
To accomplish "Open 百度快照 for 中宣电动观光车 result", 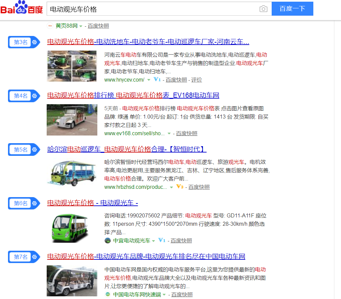I will point(181,241).
